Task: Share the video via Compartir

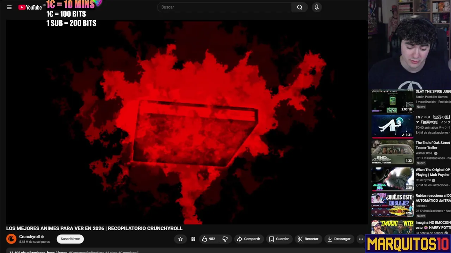Action: (x=248, y=239)
